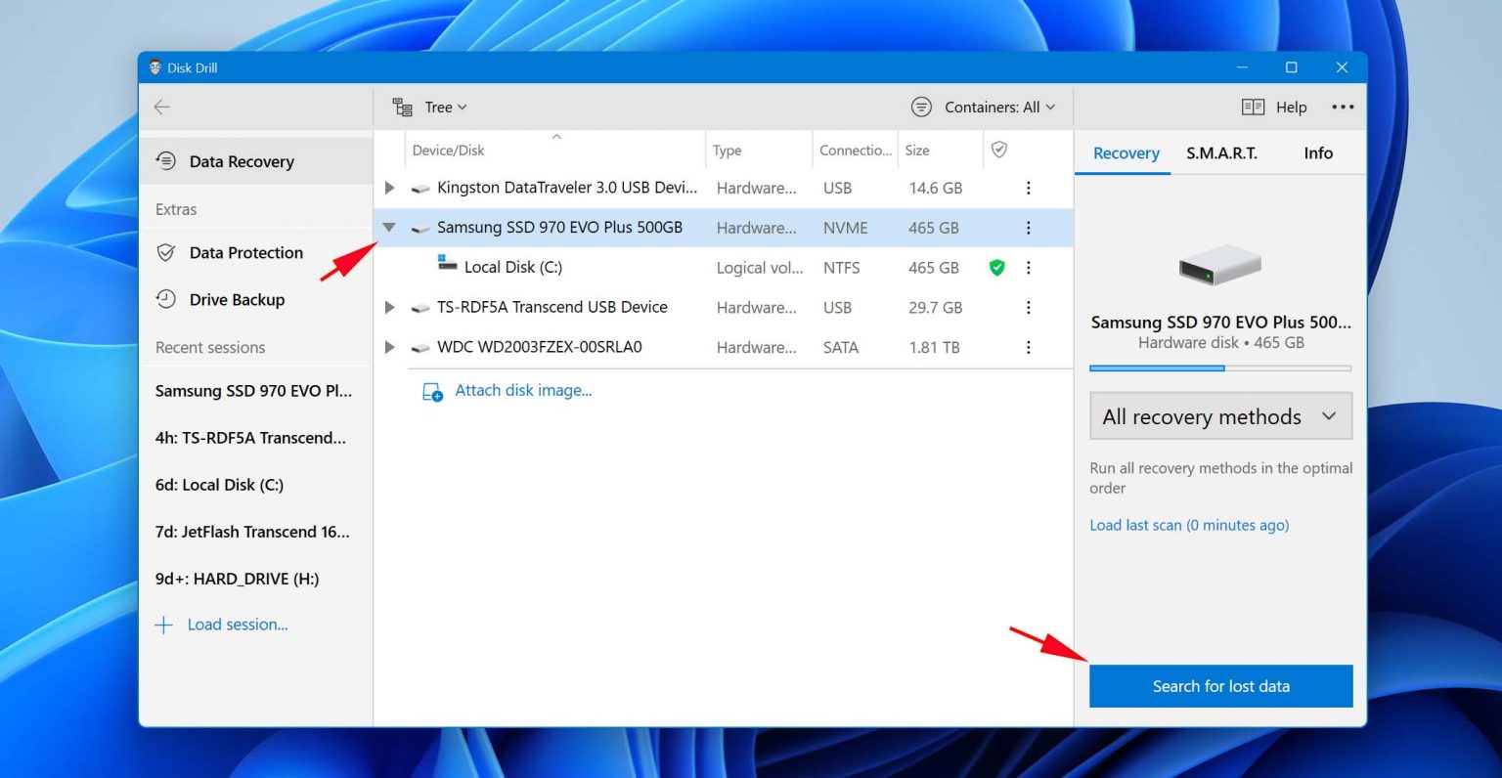The image size is (1502, 778).
Task: Click the green health badge on Local Disk
Action: point(996,267)
